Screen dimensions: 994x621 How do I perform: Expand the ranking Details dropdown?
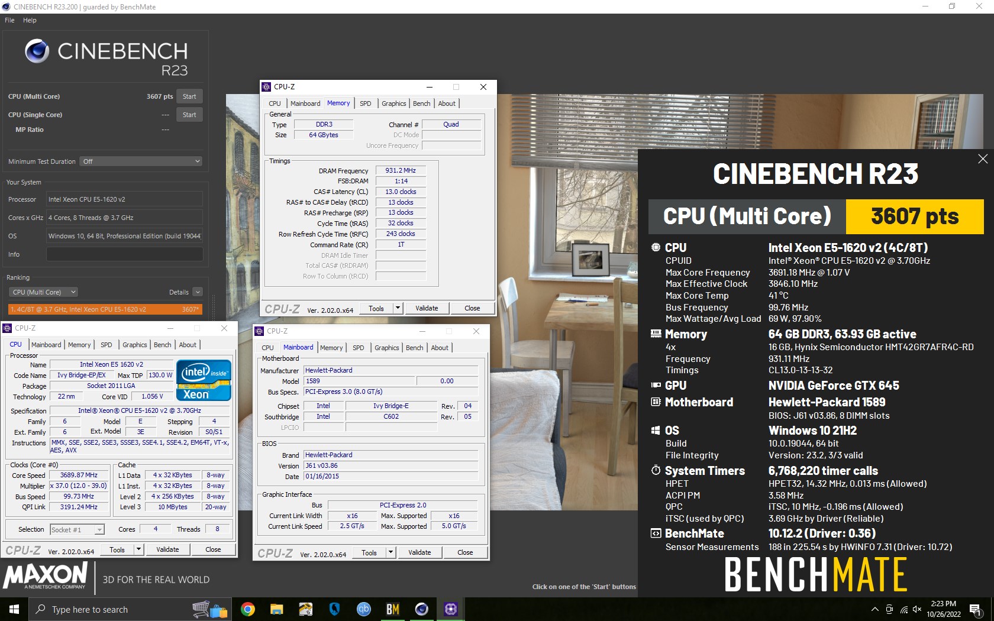tap(198, 292)
